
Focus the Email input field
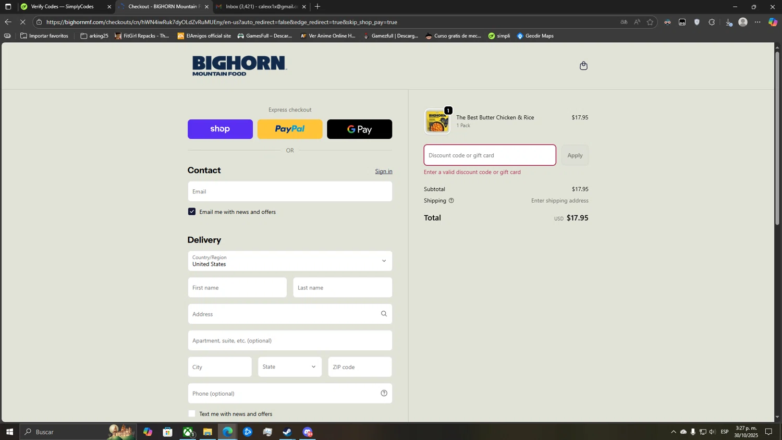point(290,191)
